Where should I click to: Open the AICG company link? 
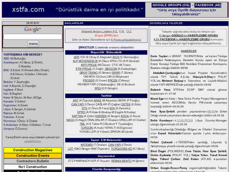(x=116, y=57)
